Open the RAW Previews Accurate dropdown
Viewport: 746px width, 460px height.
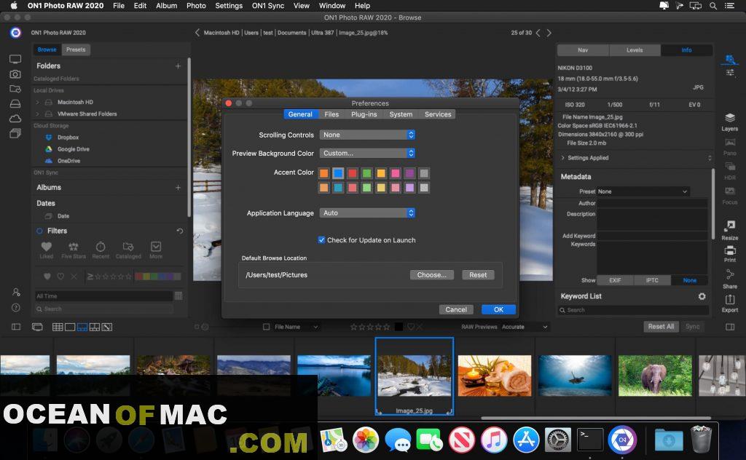[525, 327]
